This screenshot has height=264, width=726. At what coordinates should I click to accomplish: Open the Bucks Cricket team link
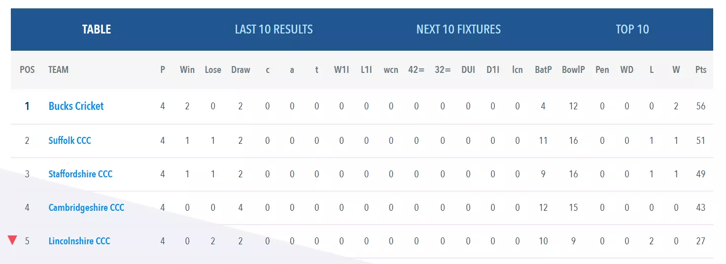coord(76,106)
